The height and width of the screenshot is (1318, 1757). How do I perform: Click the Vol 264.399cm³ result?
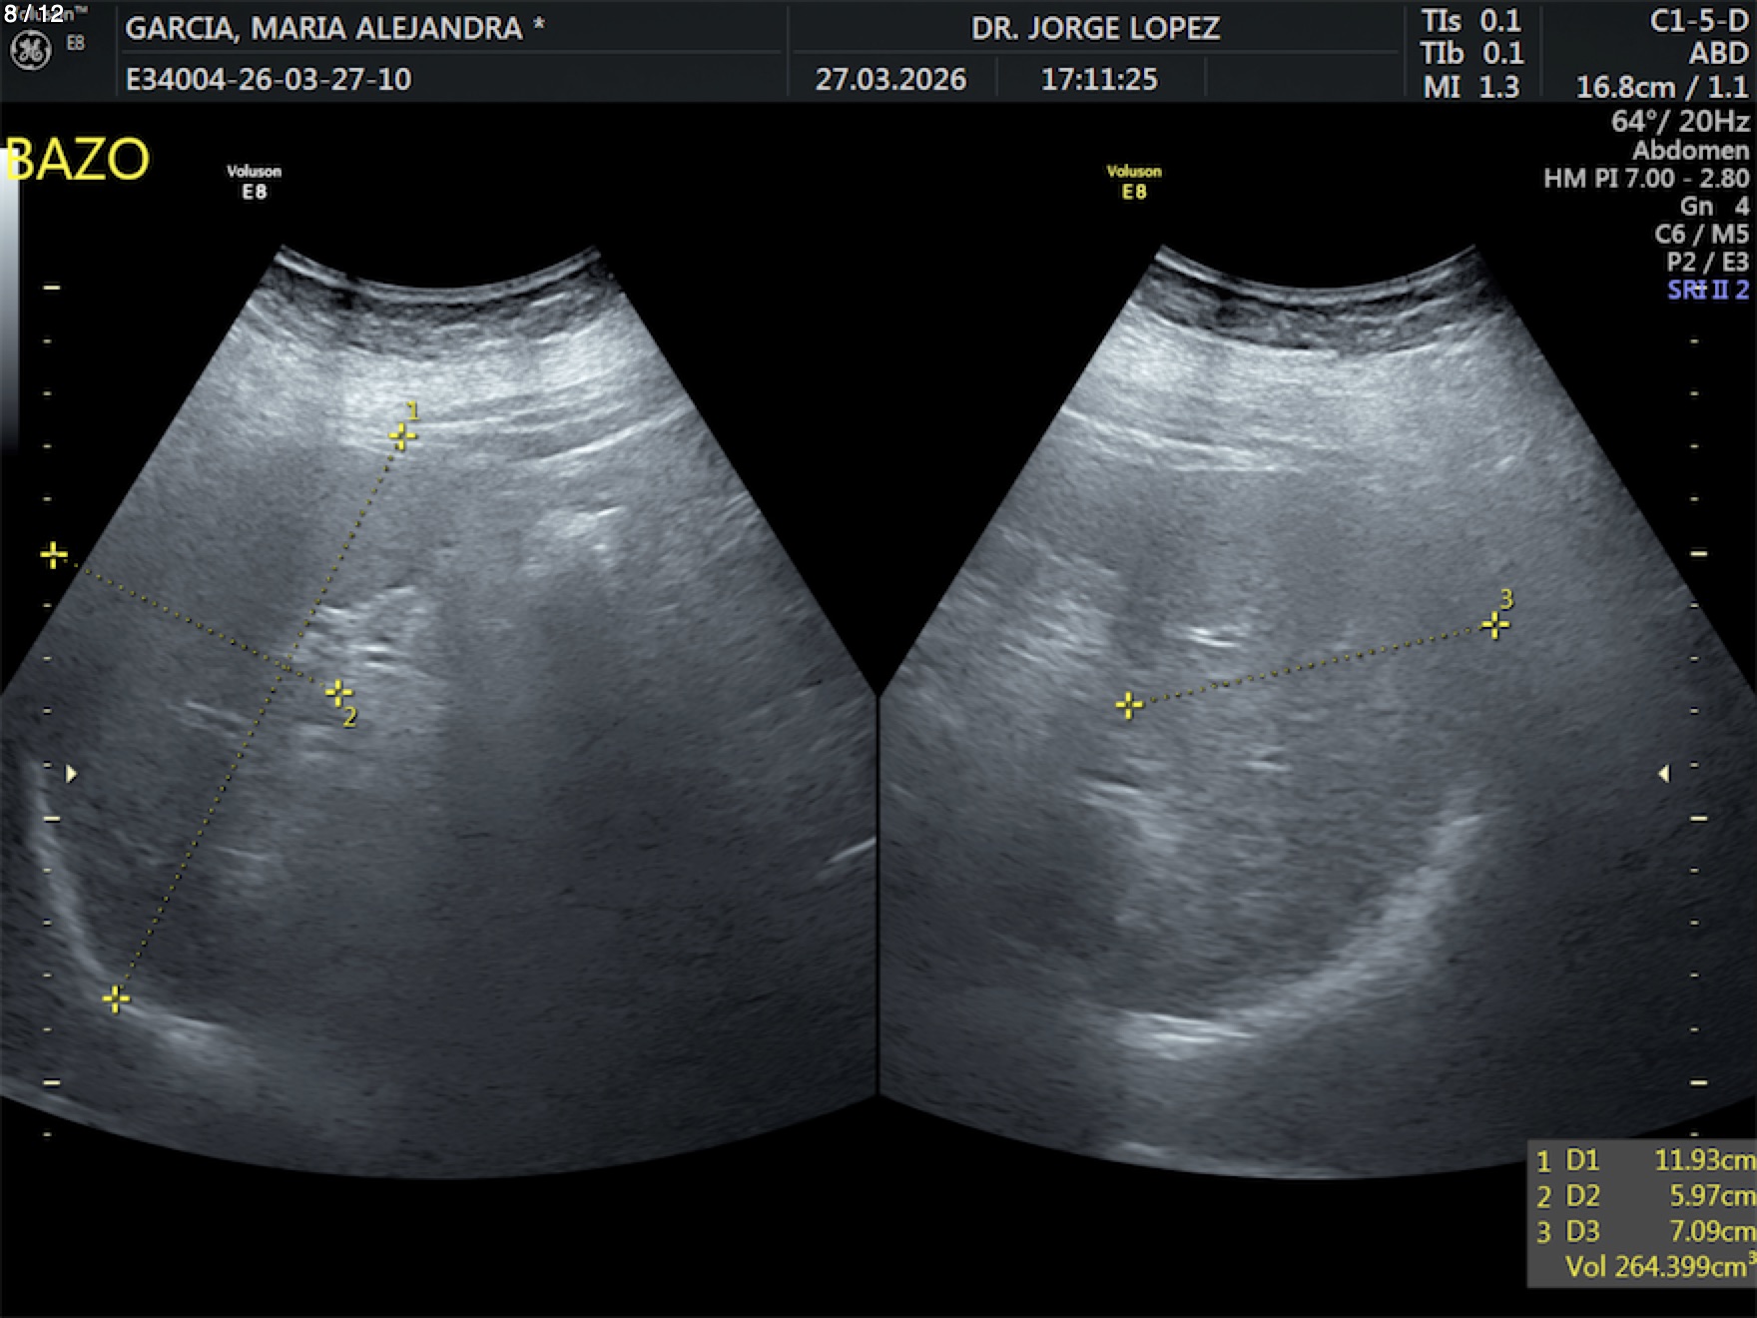(1657, 1266)
